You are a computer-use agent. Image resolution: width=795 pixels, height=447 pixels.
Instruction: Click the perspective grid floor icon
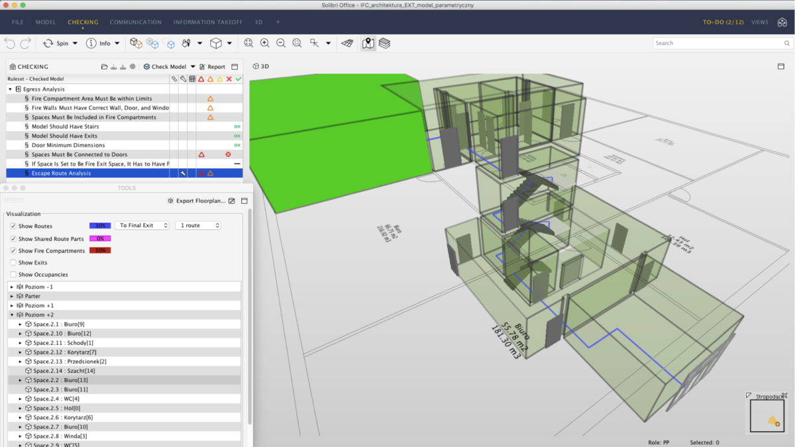pos(348,43)
